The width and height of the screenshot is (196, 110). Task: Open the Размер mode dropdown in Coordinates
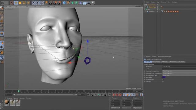126,108
